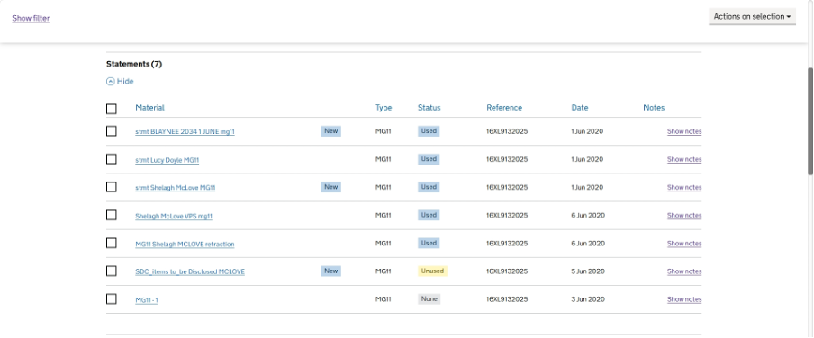
Task: Sort by Type column header
Action: 384,108
